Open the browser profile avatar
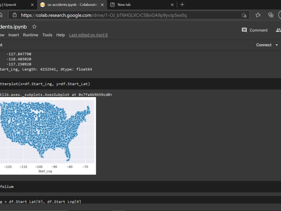The width and height of the screenshot is (281, 211). (x=280, y=15)
